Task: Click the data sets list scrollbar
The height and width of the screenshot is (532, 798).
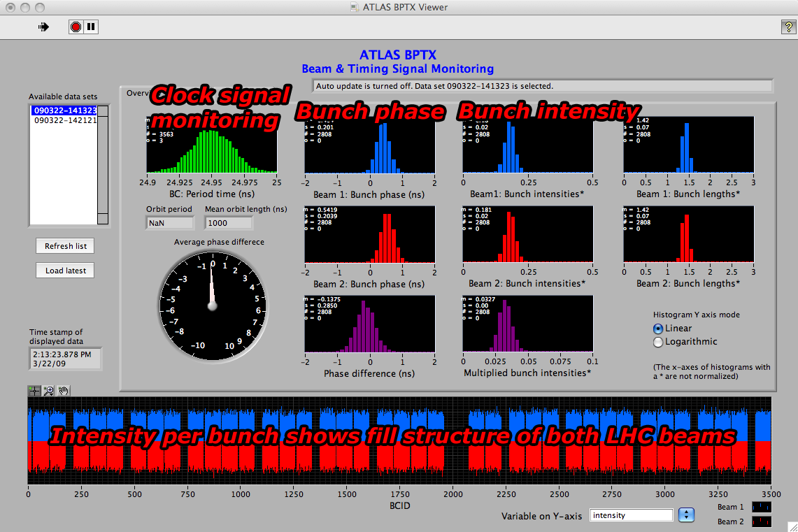Action: 103,165
